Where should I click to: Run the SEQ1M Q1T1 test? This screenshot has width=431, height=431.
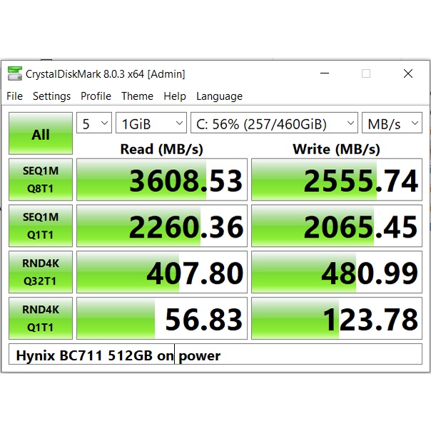41,225
